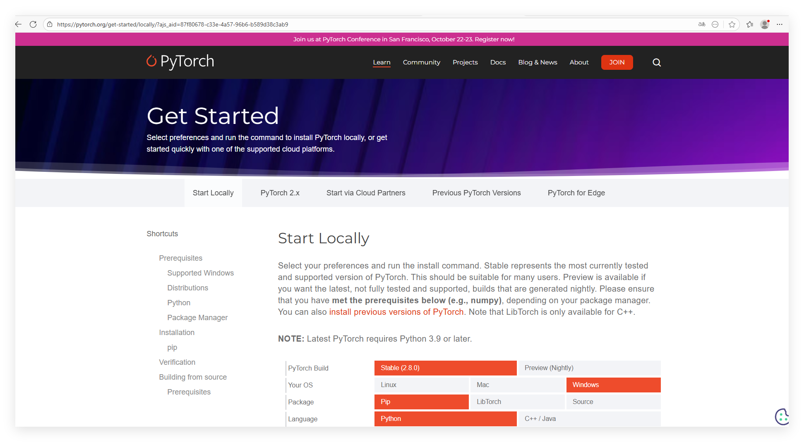Jump to top-level Prerequisites shortcut
This screenshot has width=804, height=442.
[180, 258]
